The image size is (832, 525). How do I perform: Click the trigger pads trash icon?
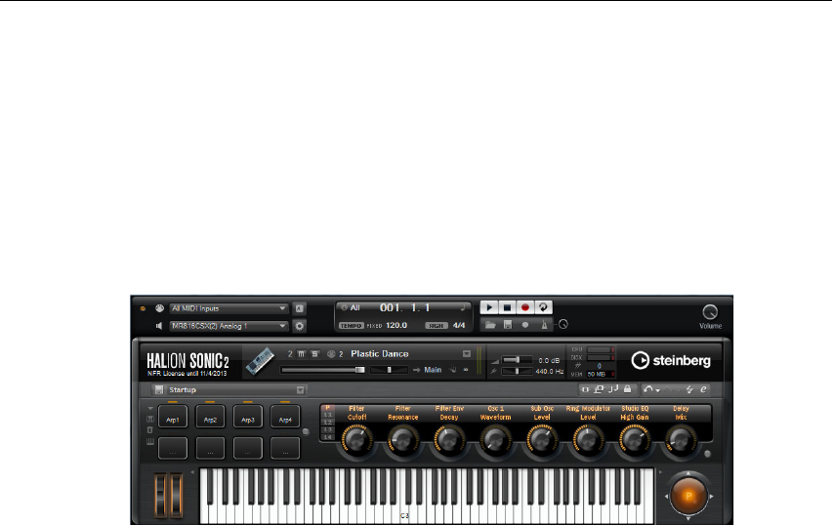[x=150, y=430]
